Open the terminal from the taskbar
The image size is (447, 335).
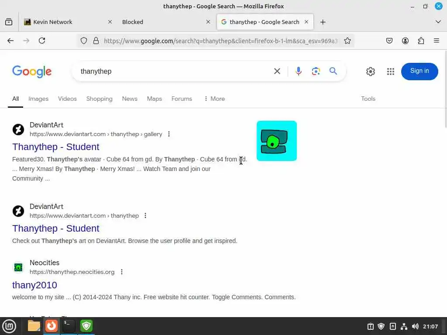69,326
